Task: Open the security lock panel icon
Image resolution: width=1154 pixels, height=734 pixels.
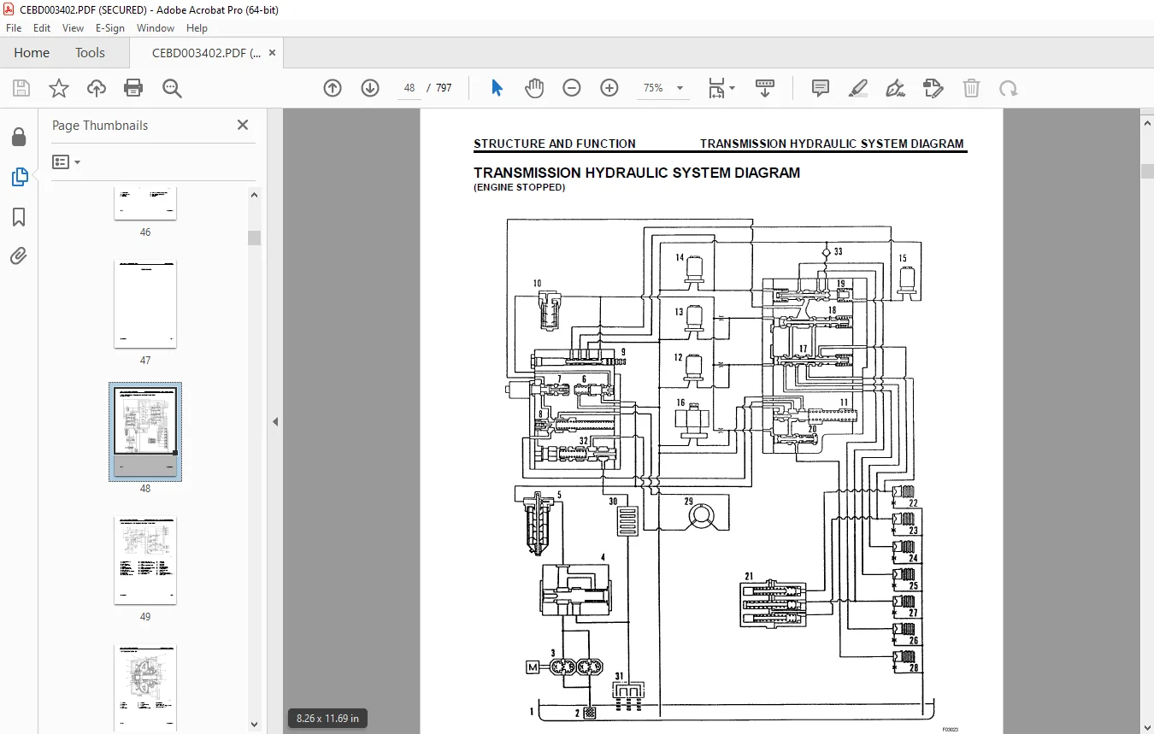Action: point(19,137)
